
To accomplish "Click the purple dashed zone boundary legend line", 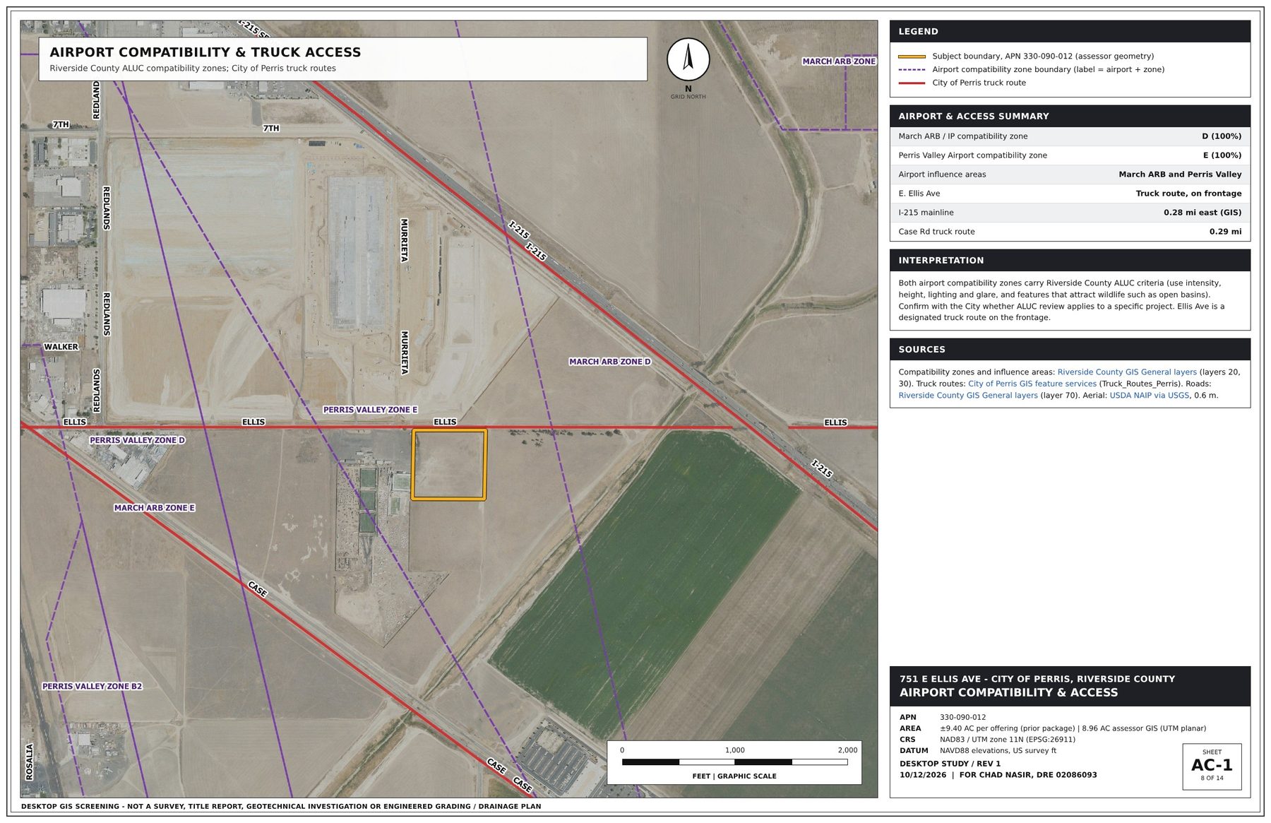I will pos(912,70).
